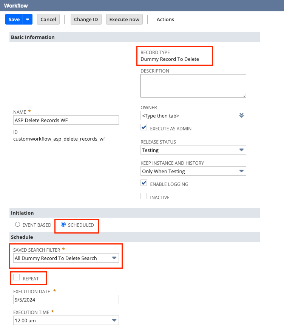Disable the Enable Logging checkbox
The image size is (284, 328).
coord(144,183)
